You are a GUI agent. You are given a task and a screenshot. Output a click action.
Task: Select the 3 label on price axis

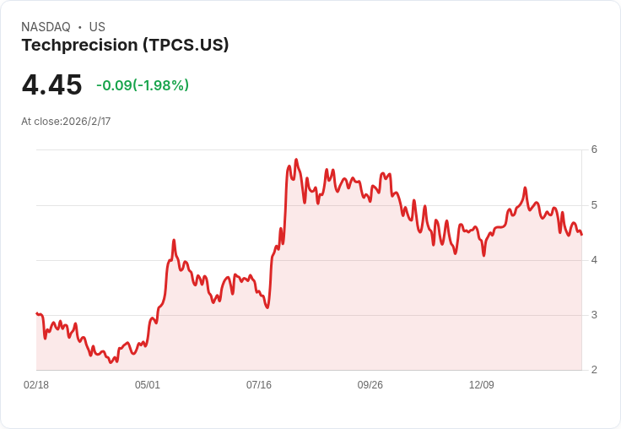(x=594, y=315)
